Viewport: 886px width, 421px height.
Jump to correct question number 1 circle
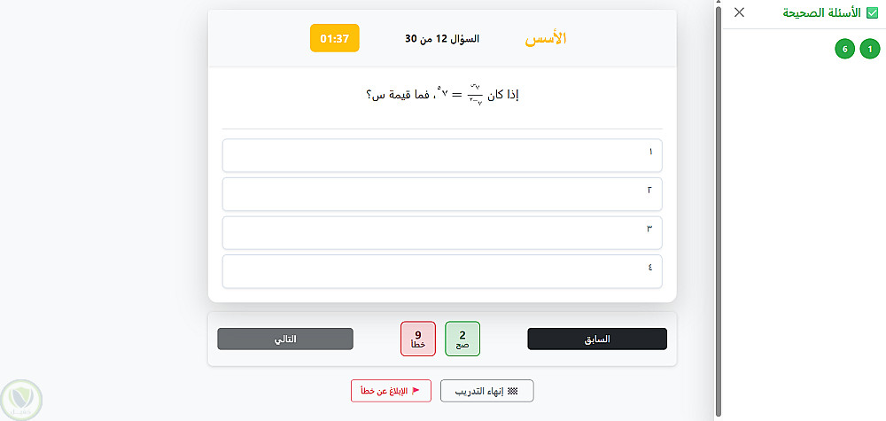click(871, 50)
